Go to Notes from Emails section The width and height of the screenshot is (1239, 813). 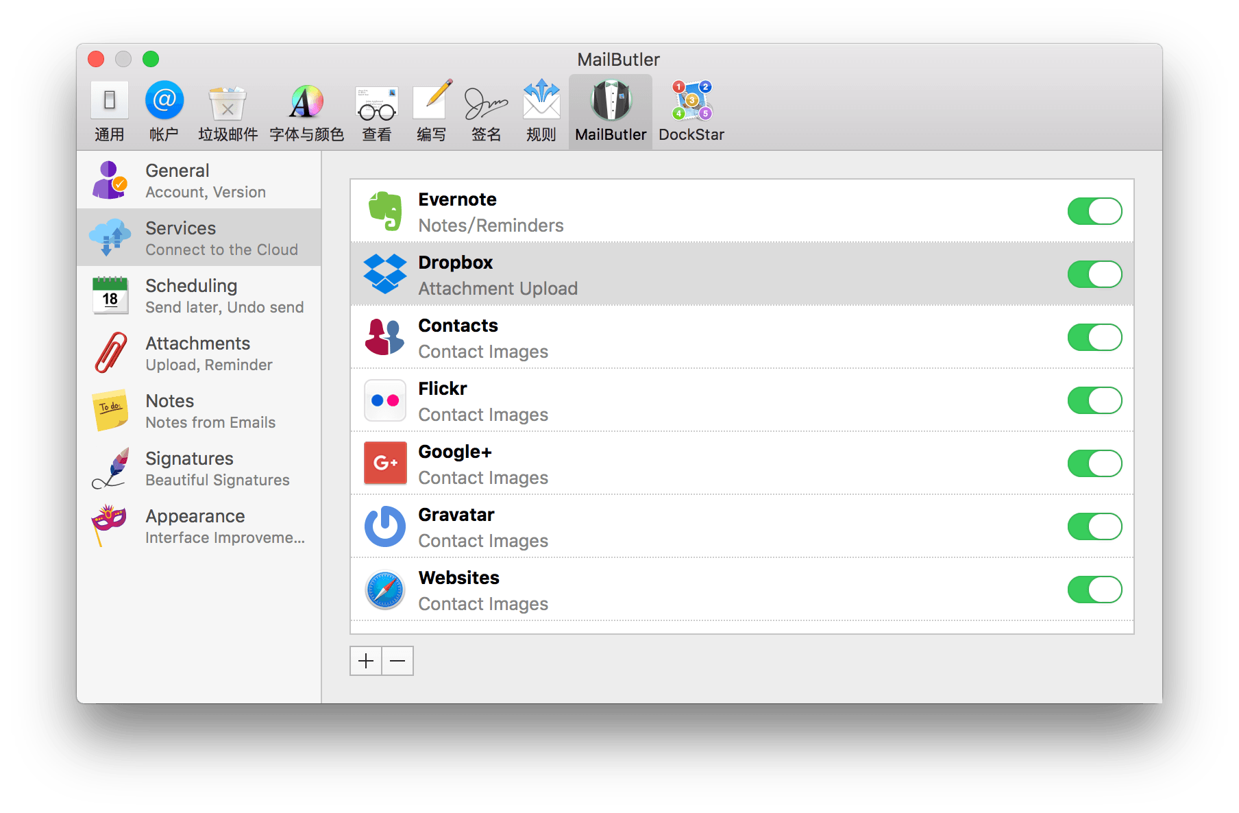(199, 410)
